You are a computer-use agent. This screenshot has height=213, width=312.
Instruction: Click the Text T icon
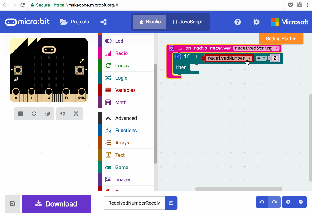coord(108,155)
